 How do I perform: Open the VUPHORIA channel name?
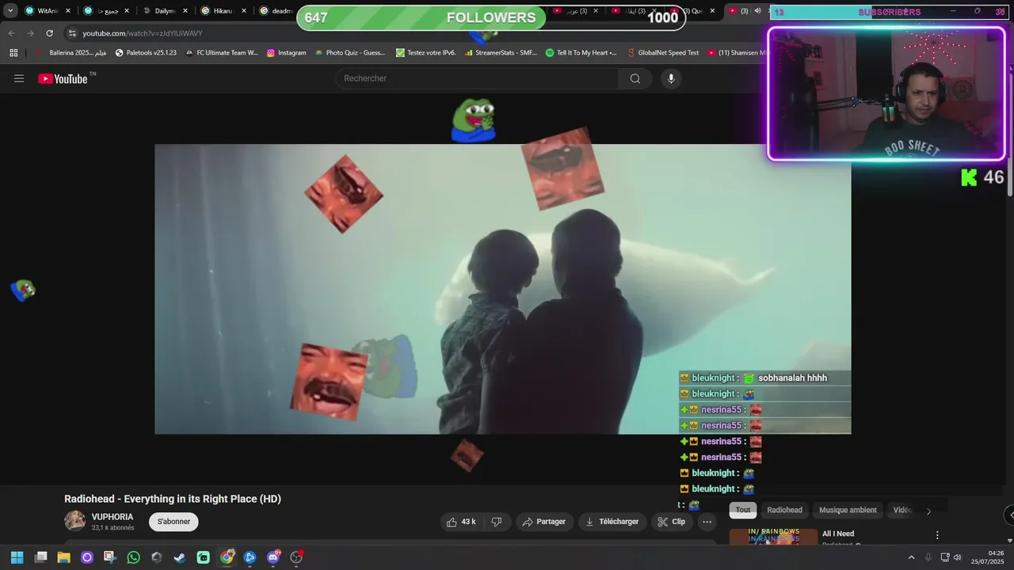[112, 517]
